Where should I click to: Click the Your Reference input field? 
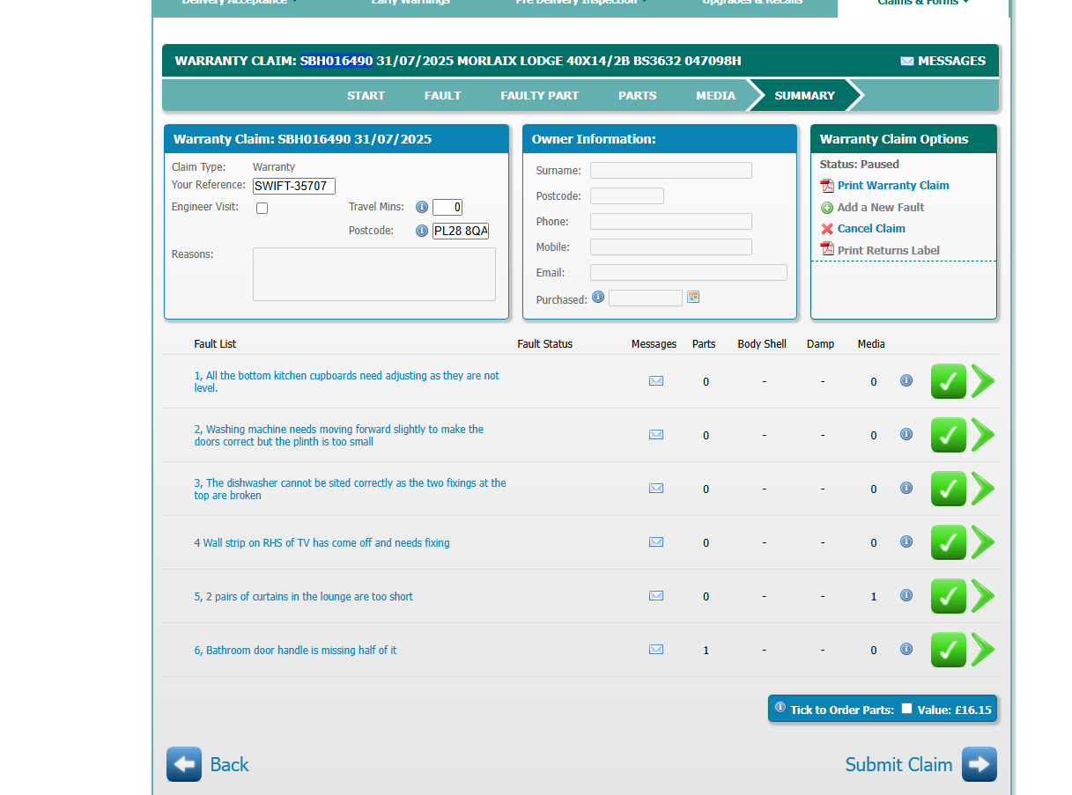(293, 186)
